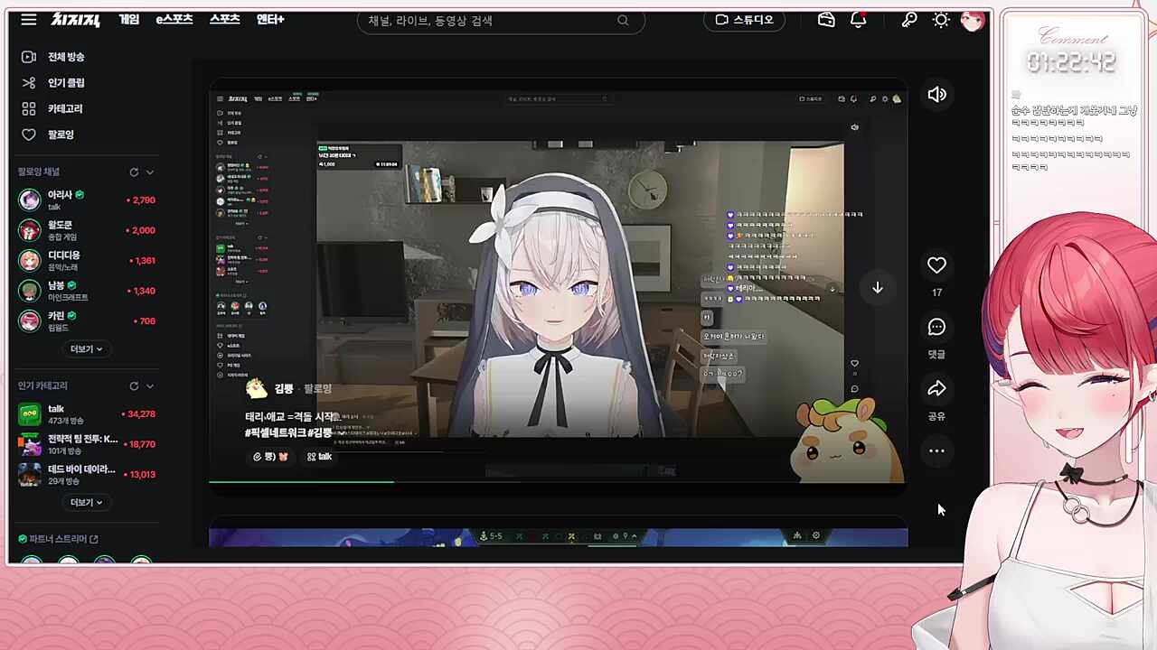1157x650 pixels.
Task: Switch to the 스포츠 tab
Action: point(225,19)
